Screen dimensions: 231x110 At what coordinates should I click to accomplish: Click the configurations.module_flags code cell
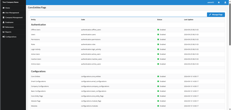(x=91, y=101)
